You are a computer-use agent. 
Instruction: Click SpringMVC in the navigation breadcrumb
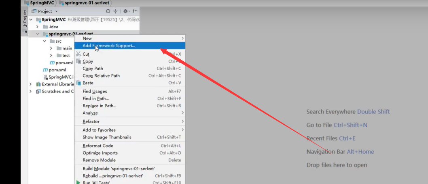39,3
